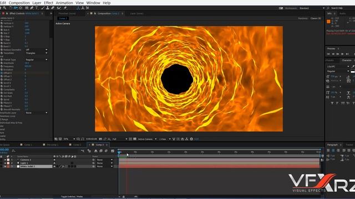The height and width of the screenshot is (199, 355).
Task: Toggle stopwatch for Offset X property
Action: pyautogui.click(x=2, y=73)
